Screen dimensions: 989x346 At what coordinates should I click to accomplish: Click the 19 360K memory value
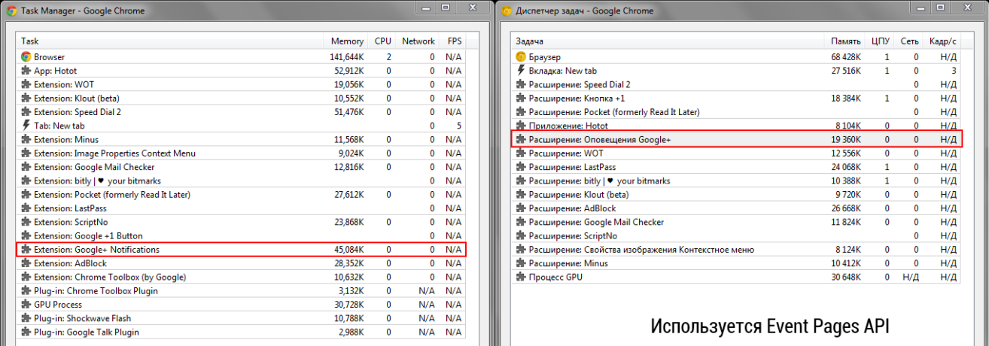[846, 139]
